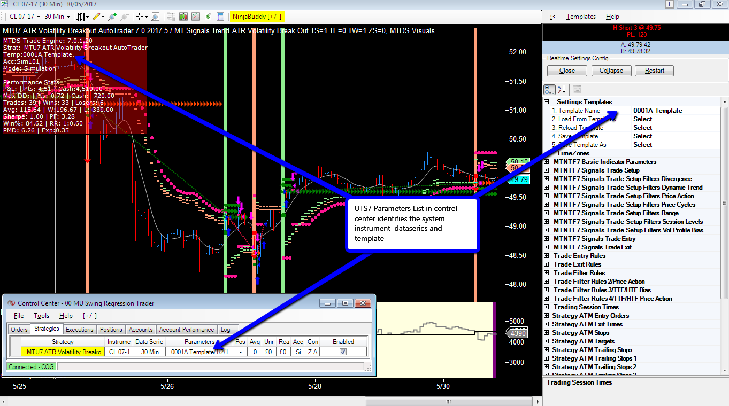Expand Trade Exit Rules category
The height and width of the screenshot is (406, 729).
pyautogui.click(x=547, y=264)
